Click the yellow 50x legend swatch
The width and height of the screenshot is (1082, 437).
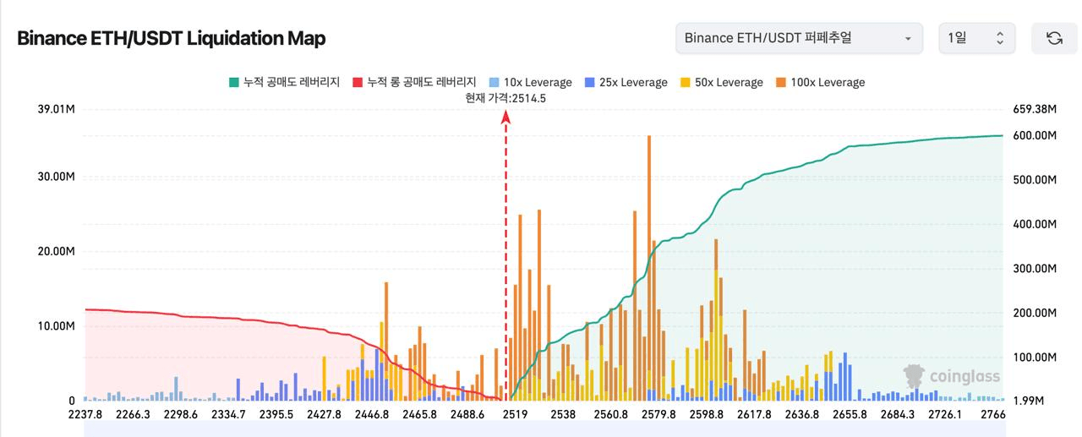685,82
